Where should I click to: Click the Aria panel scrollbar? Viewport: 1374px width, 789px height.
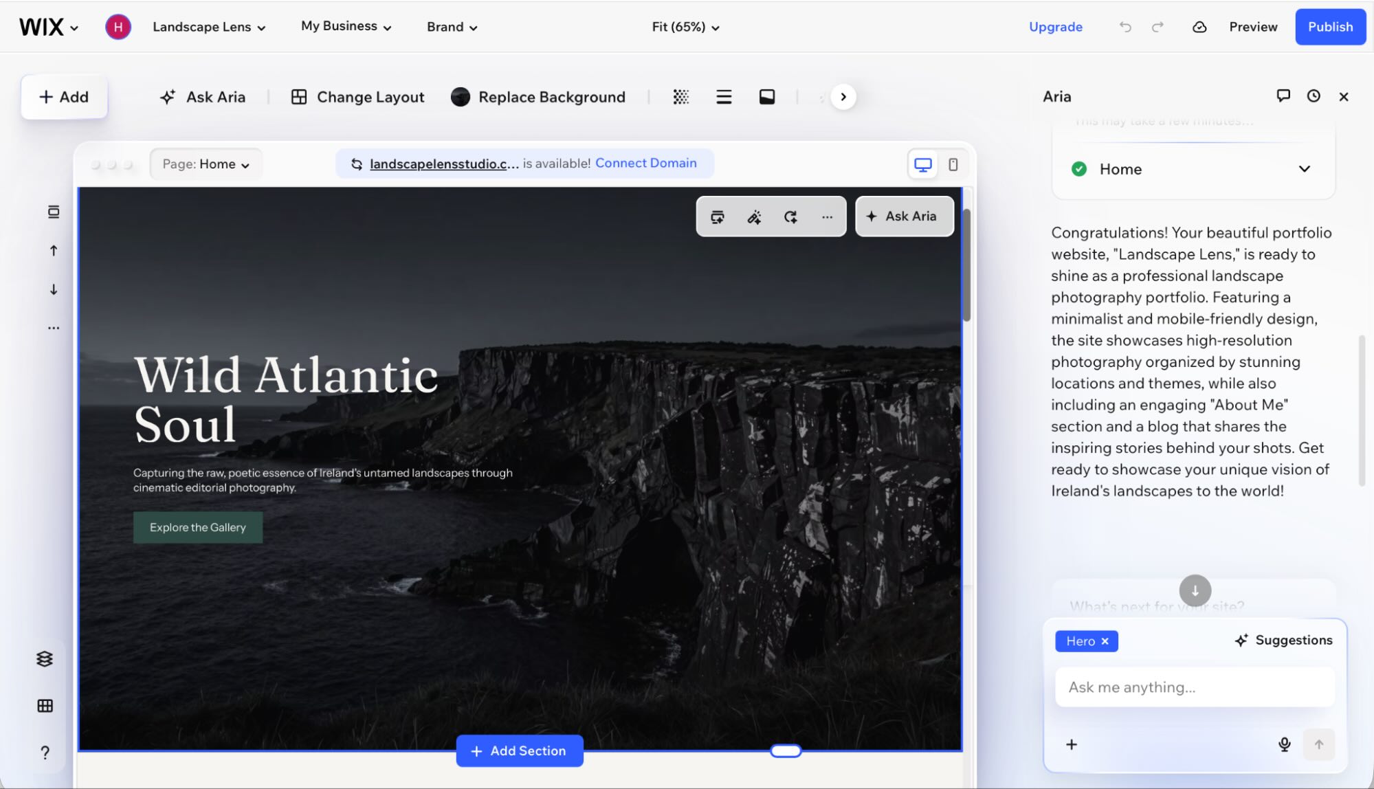pyautogui.click(x=1361, y=411)
